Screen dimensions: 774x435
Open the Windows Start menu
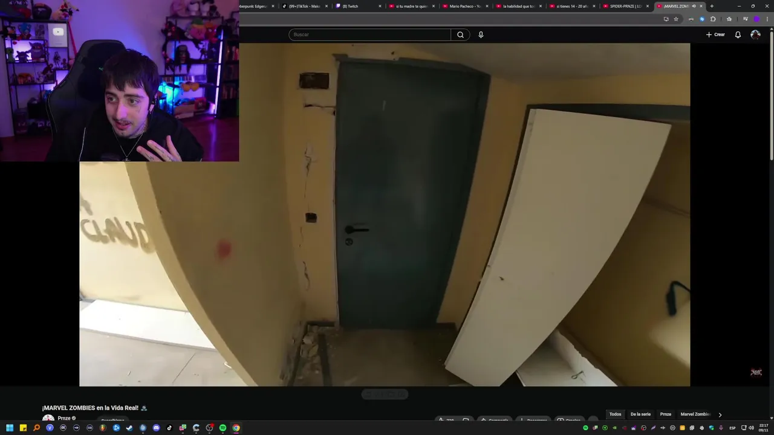(x=10, y=428)
